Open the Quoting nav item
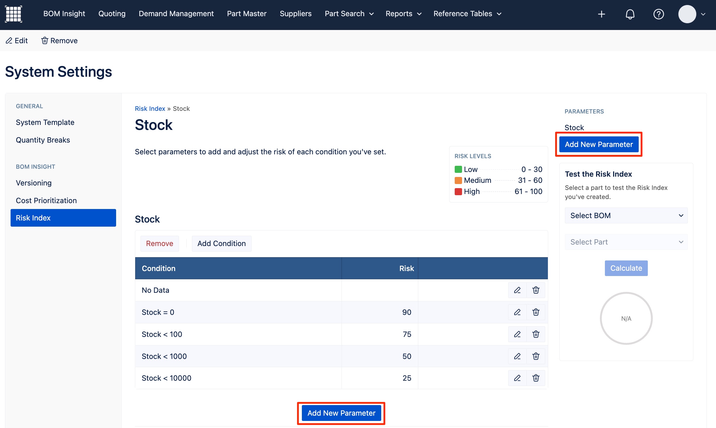The image size is (716, 428). (112, 14)
